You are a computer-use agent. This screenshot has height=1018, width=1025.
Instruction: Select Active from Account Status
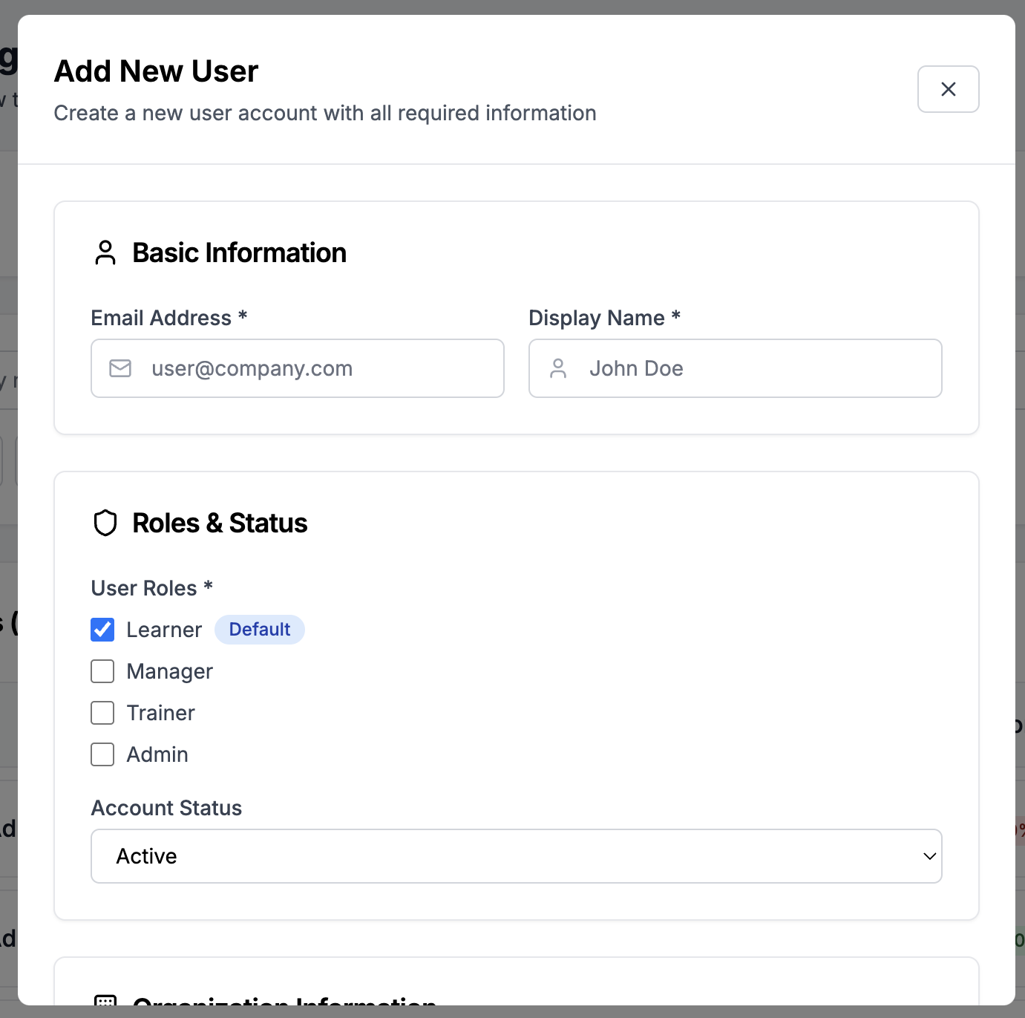point(517,856)
